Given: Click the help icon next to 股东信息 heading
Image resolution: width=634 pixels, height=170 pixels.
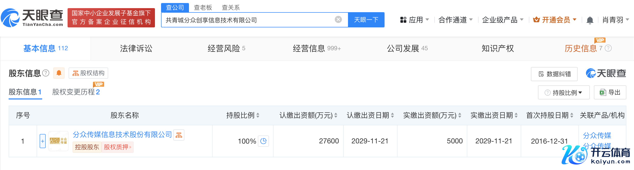Looking at the screenshot, I should [46, 73].
